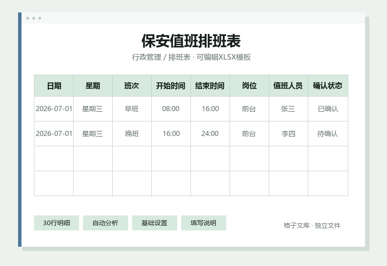
Task: Click 16:00 start time in 晚班 row
Action: point(171,133)
